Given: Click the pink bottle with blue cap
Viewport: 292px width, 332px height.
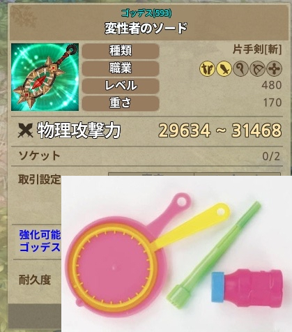Looking at the screenshot, I should point(247,287).
